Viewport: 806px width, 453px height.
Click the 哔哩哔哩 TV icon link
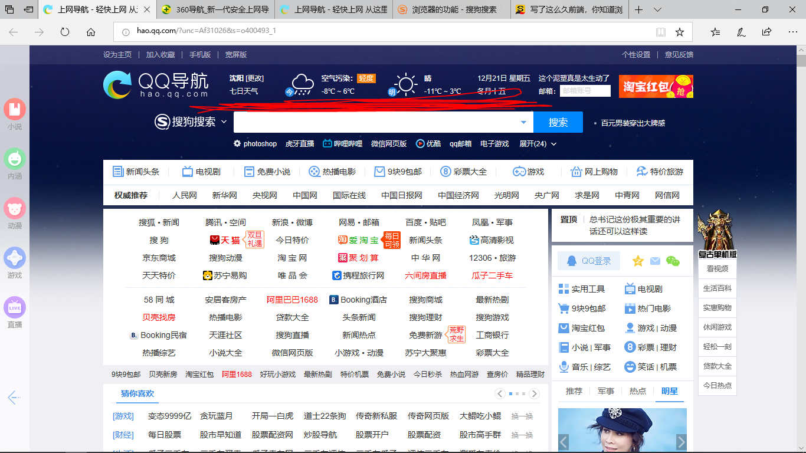(x=327, y=143)
